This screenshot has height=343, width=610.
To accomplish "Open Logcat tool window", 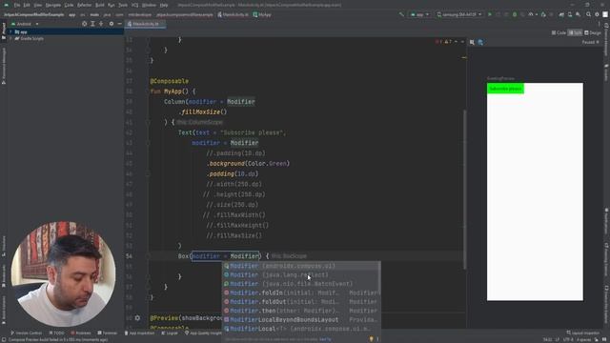I will point(170,333).
